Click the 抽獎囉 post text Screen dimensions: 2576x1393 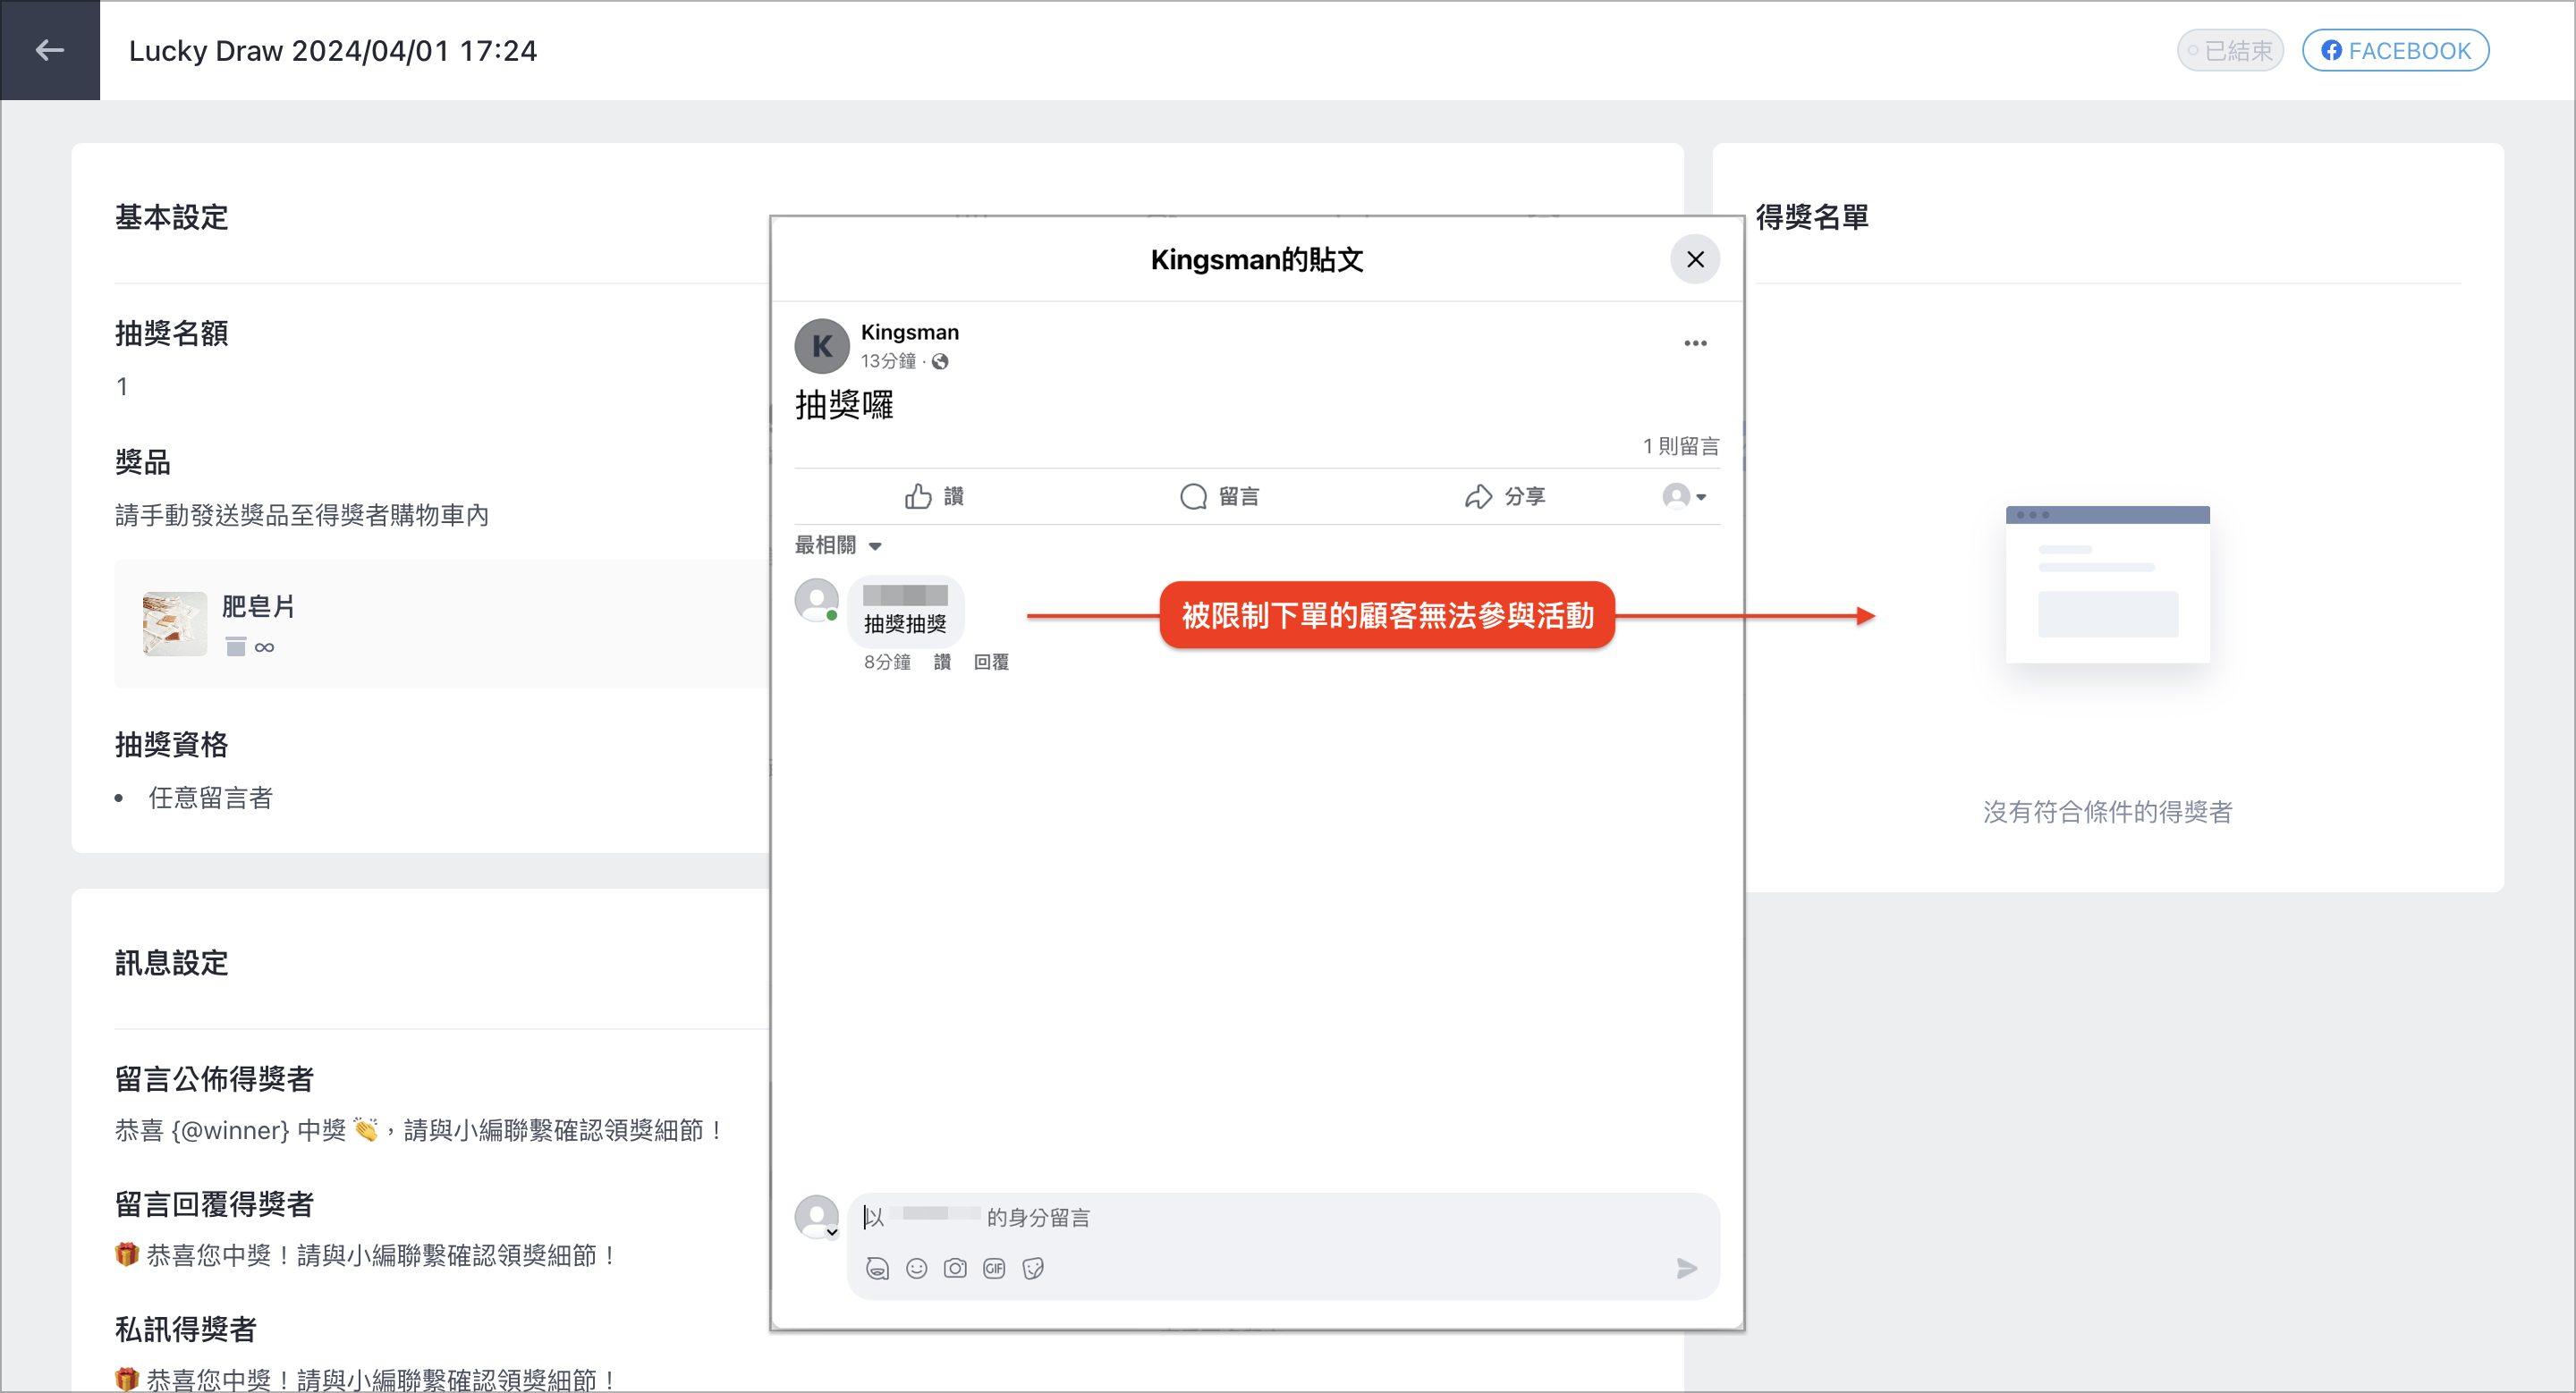843,405
